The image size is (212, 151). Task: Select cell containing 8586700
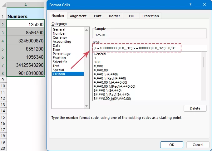[25, 32]
